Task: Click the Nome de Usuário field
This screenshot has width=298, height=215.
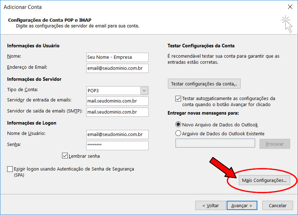Action: click(x=117, y=135)
